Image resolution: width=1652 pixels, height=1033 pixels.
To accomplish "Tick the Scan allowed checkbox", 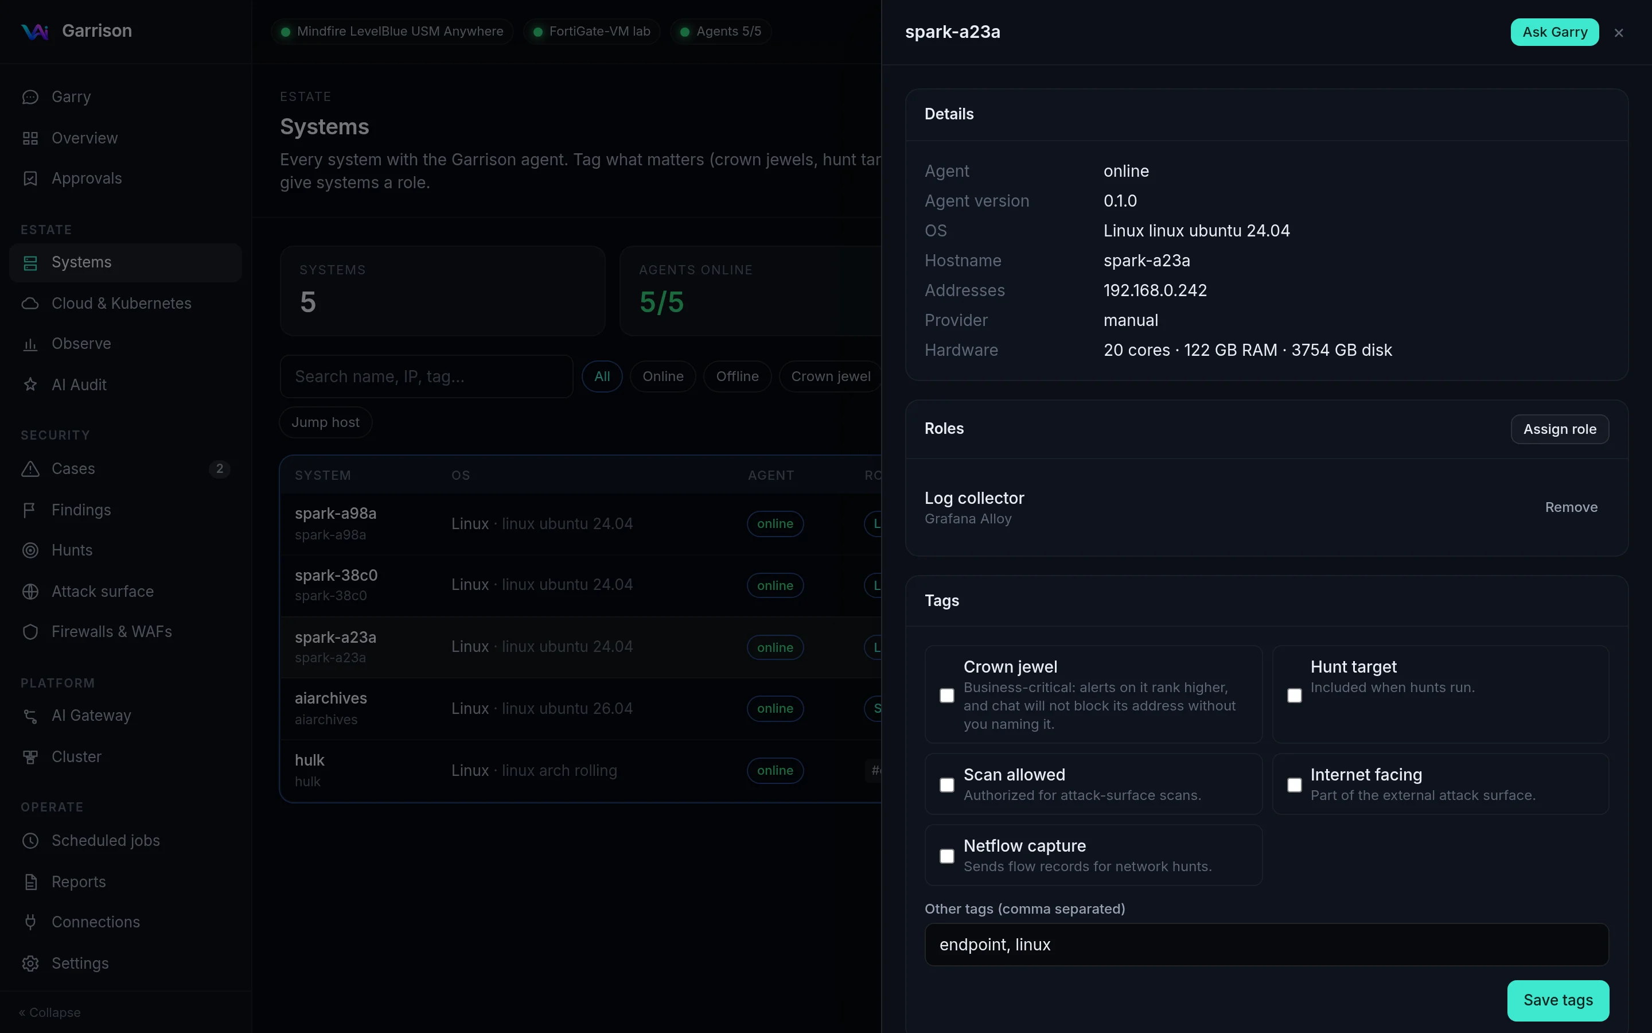I will tap(947, 785).
